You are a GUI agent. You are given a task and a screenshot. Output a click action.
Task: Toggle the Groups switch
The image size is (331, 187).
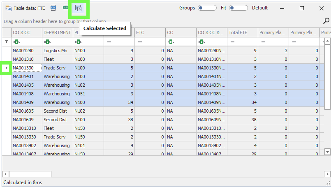(x=207, y=8)
